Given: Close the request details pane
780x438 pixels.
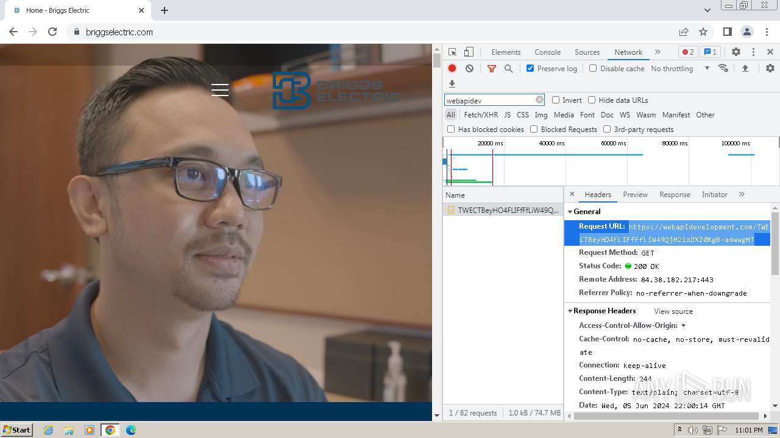Looking at the screenshot, I should 572,194.
